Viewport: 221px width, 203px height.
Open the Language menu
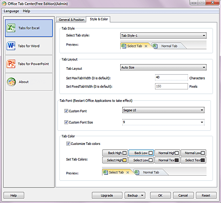(x=11, y=11)
